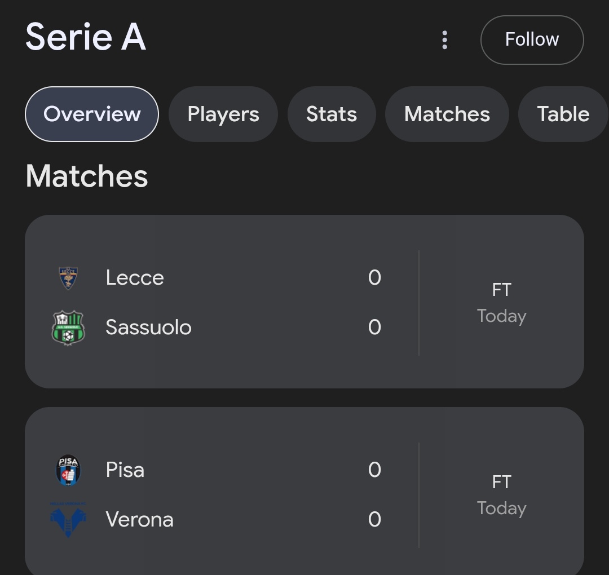Open the three-dot more options menu

tap(445, 40)
